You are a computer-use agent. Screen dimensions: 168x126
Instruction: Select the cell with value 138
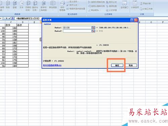click(11, 40)
